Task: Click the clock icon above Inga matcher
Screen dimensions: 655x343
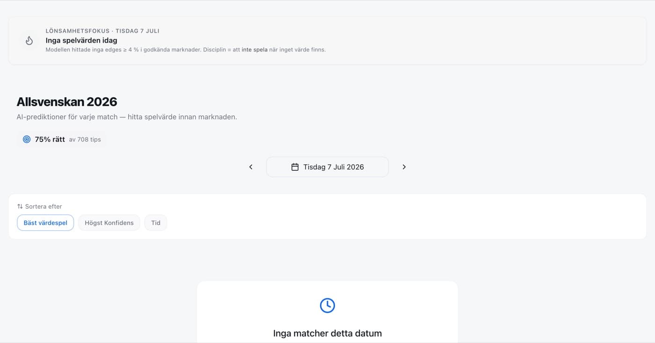Action: (327, 305)
